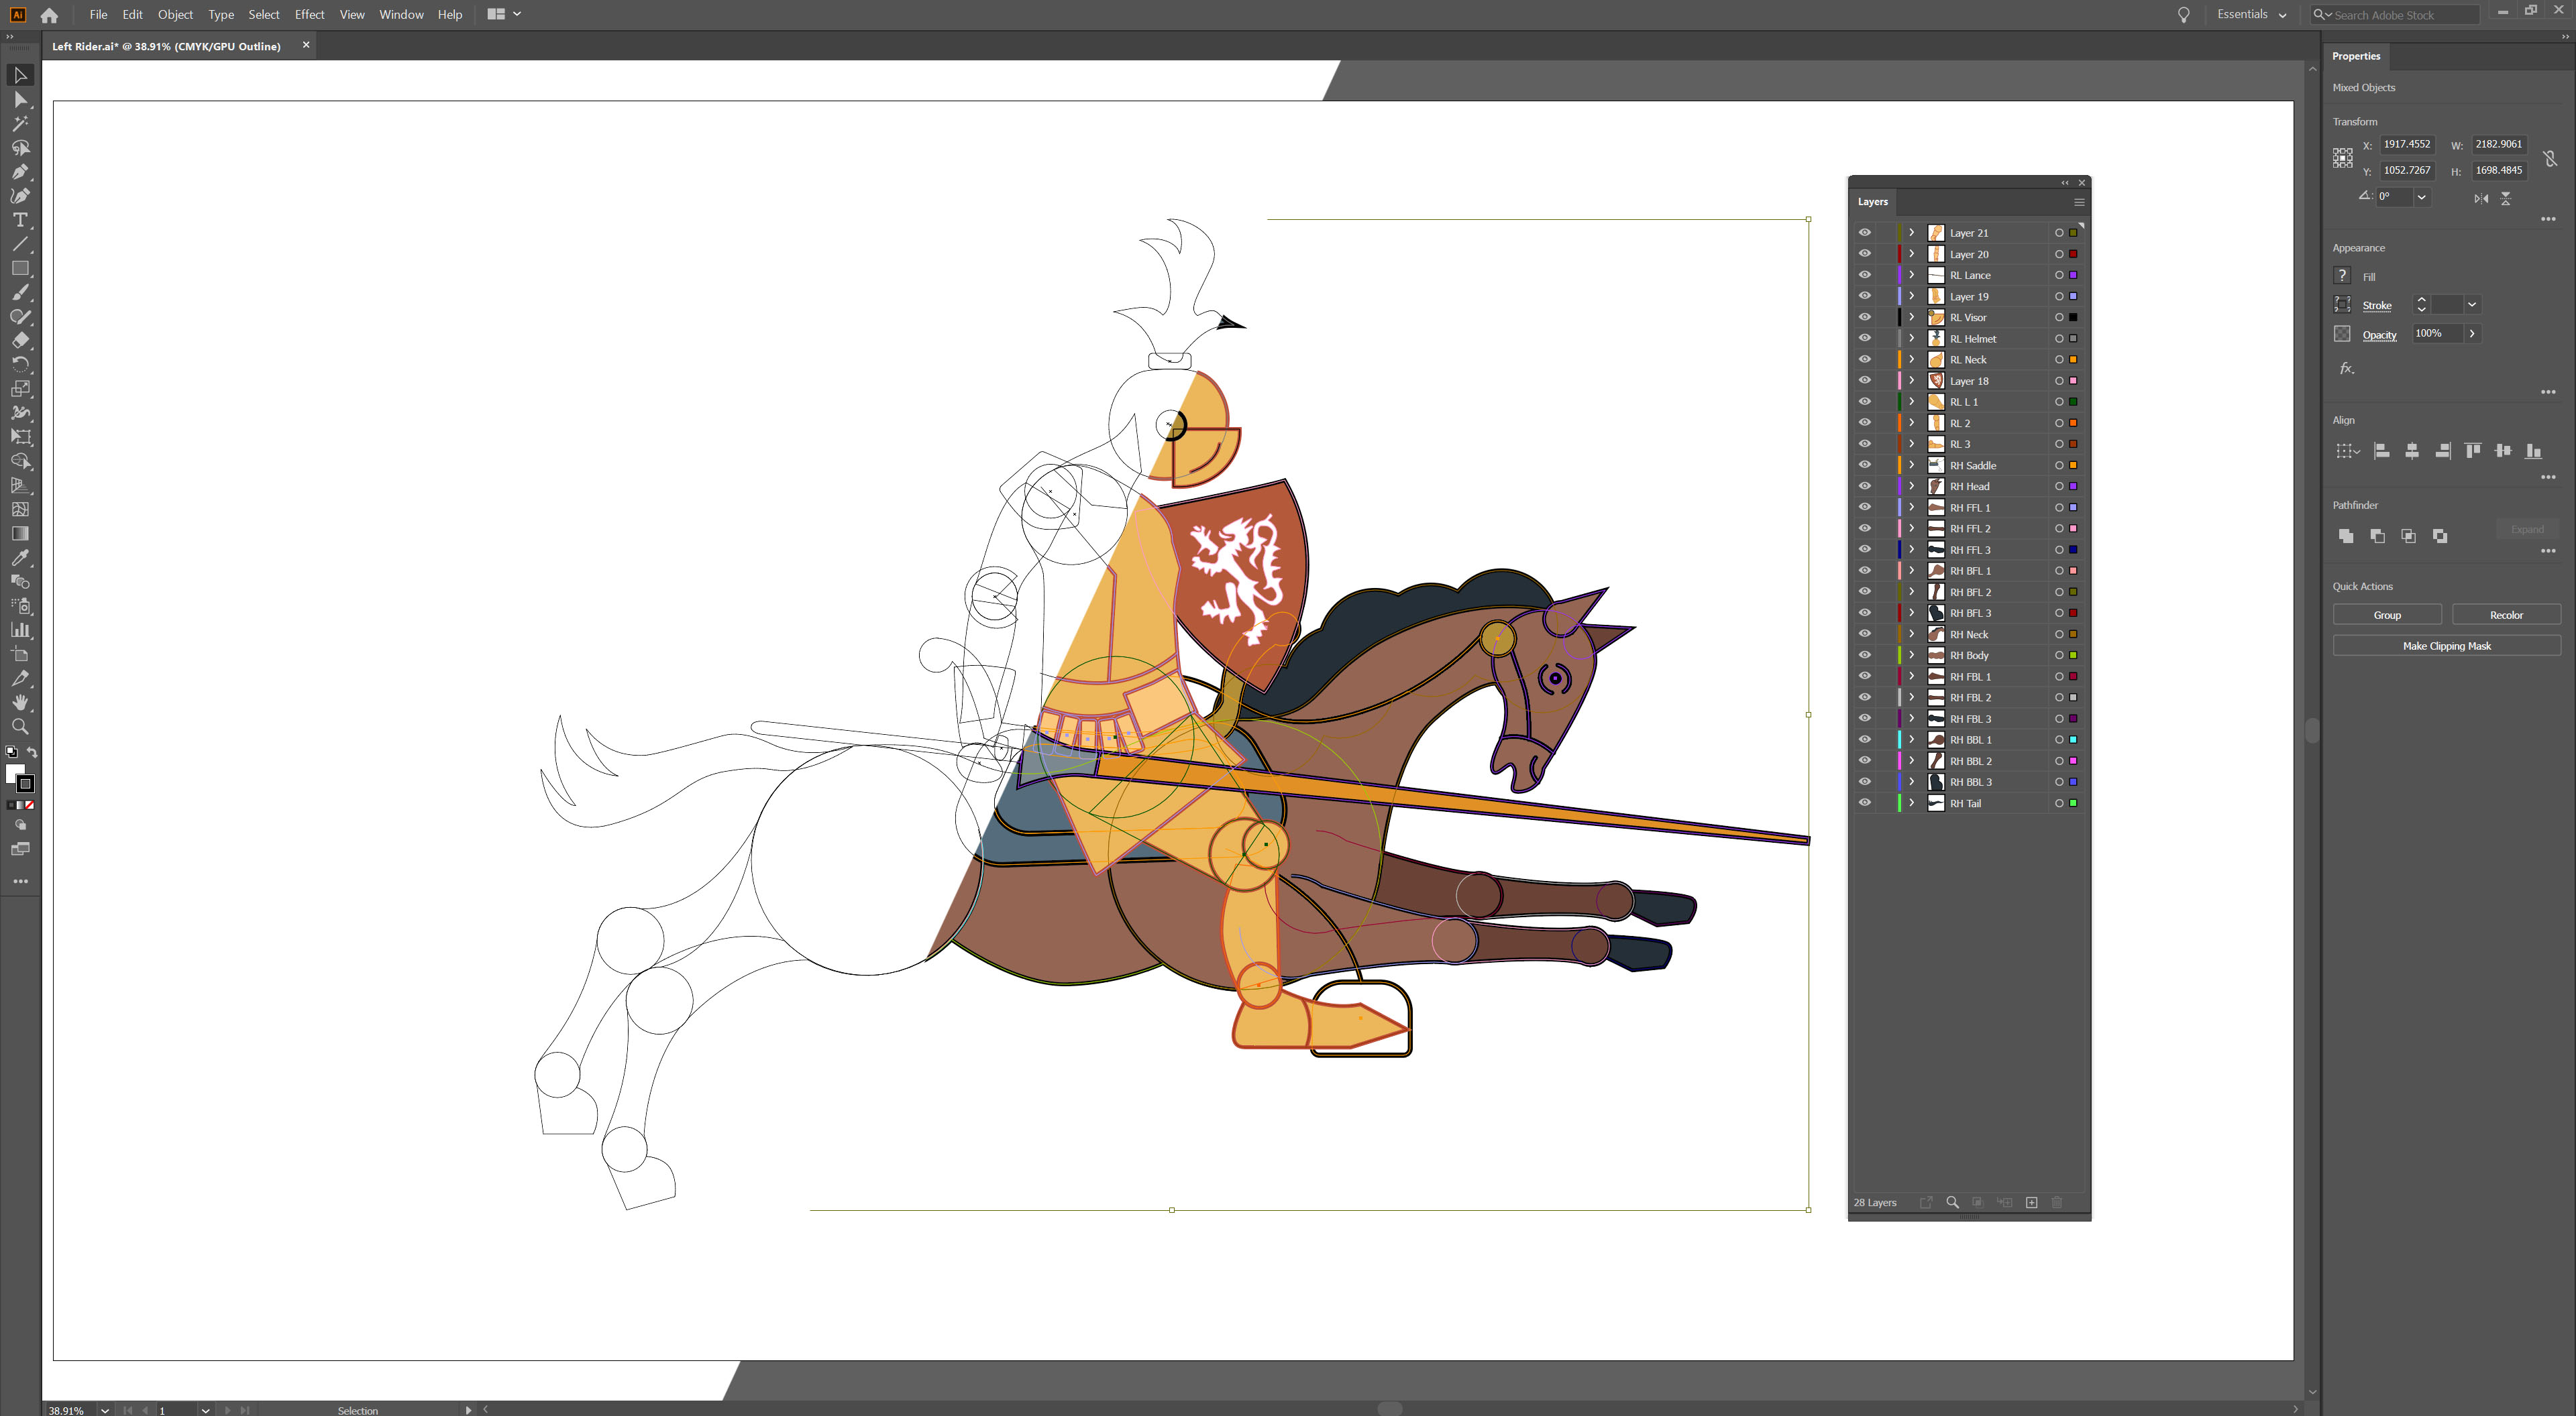Click the Group quick action button
Screen dimensions: 2576x1416
coord(2387,615)
